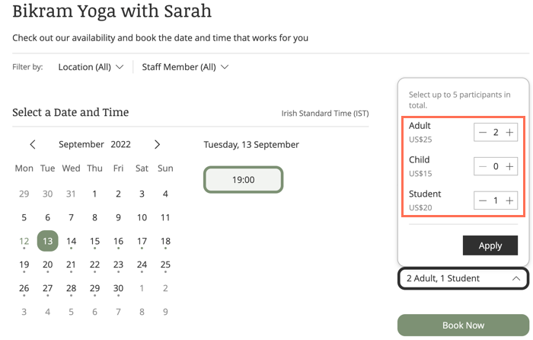Open the Location (All) filter dropdown
Viewport: 533px width, 340px height.
pyautogui.click(x=91, y=67)
